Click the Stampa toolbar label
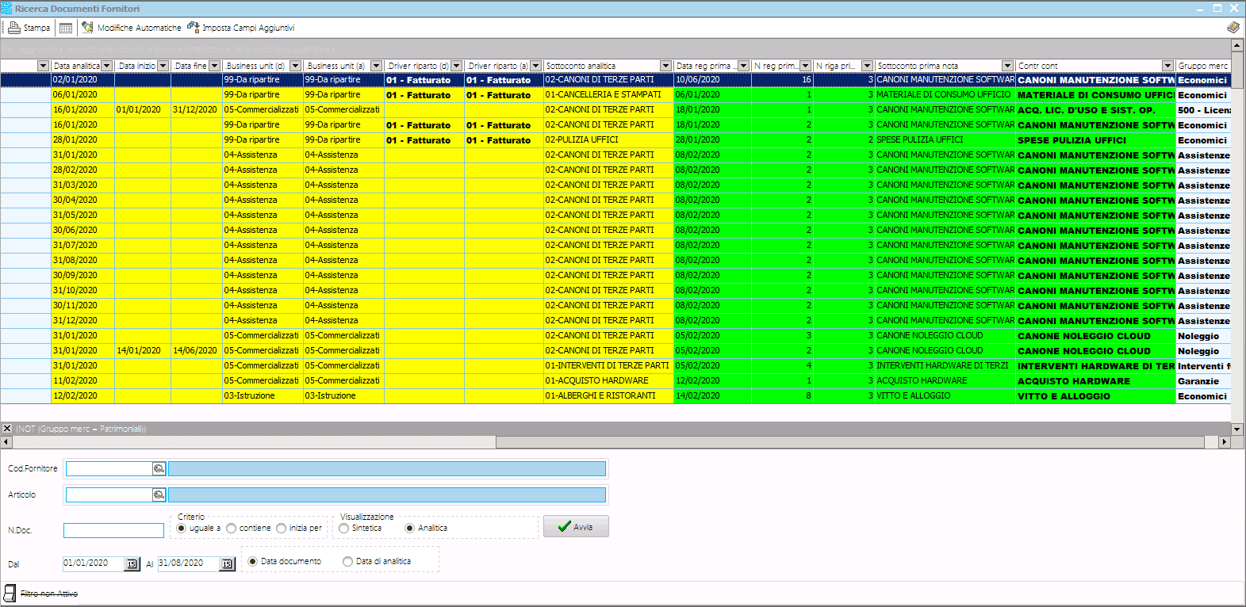This screenshot has width=1246, height=607. pos(36,28)
